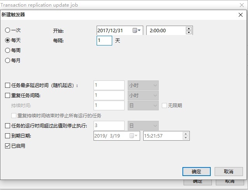
Task: Toggle 重复持续时间结束时停止所有运行的任务 checkbox
Action: pyautogui.click(x=14, y=115)
